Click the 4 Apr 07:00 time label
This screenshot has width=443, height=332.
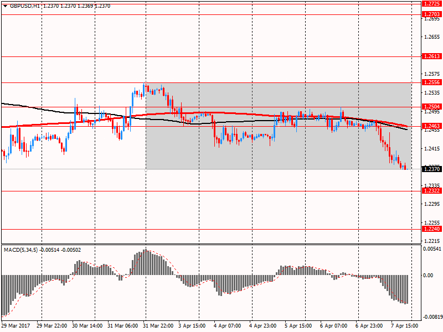(228, 325)
